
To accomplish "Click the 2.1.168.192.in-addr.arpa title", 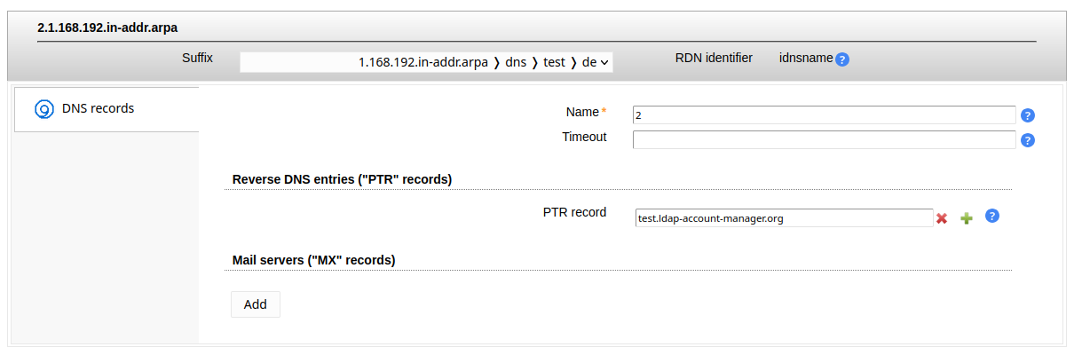I will click(x=107, y=28).
